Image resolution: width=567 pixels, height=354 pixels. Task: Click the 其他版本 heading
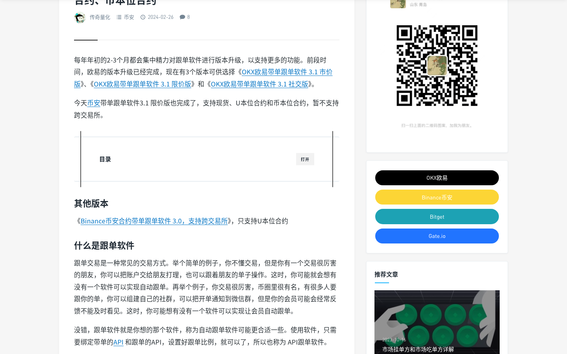click(91, 203)
